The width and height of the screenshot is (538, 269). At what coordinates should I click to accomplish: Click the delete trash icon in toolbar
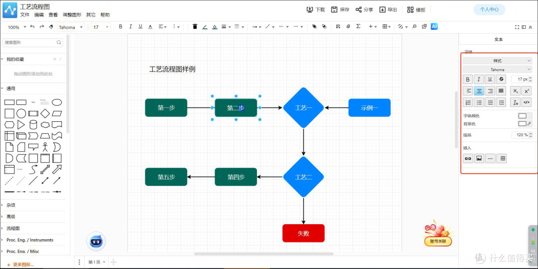(195, 27)
